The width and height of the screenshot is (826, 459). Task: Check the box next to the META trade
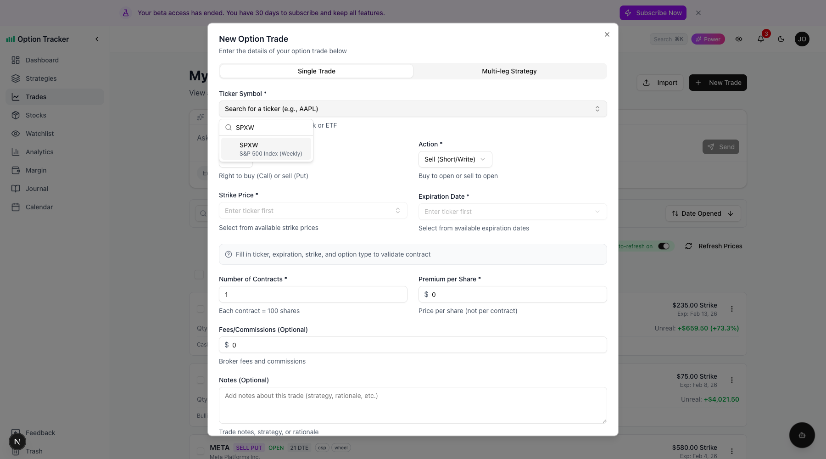(x=201, y=451)
